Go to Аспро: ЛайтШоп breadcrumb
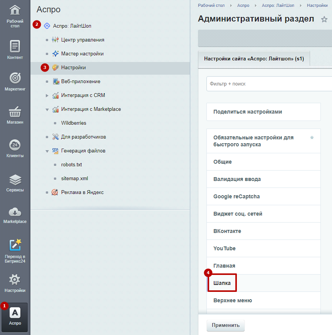This screenshot has height=335, width=332. pos(278,5)
